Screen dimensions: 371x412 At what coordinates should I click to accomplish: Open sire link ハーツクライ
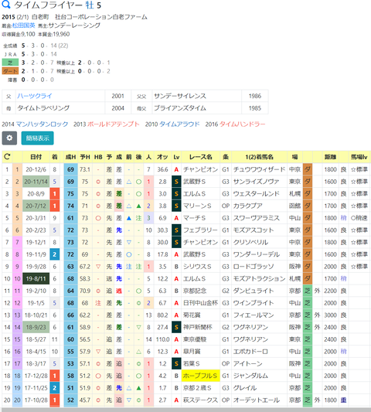coord(35,96)
